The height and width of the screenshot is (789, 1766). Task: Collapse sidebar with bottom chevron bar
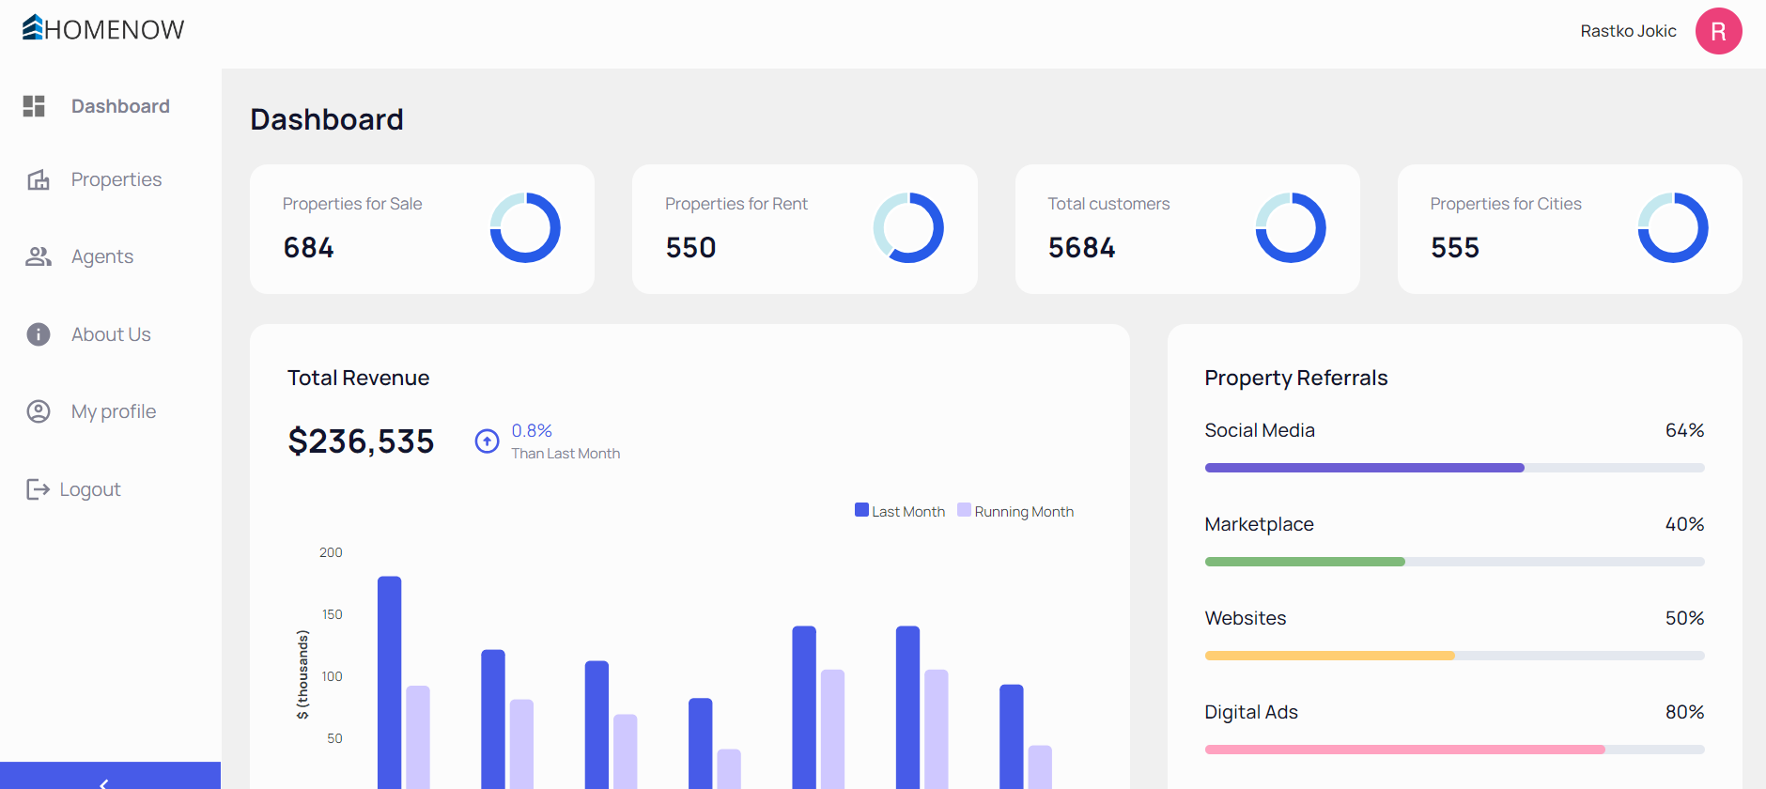point(110,776)
